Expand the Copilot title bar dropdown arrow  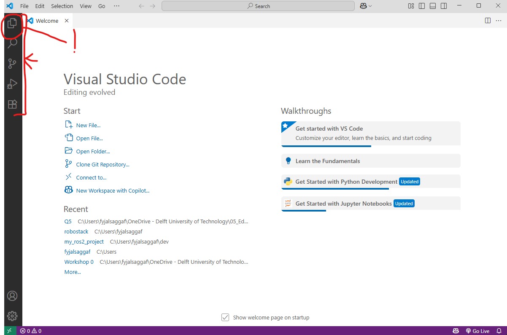point(370,6)
